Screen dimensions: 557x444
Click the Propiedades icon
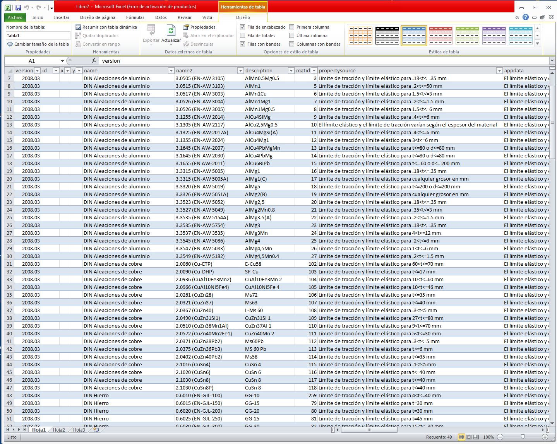186,27
